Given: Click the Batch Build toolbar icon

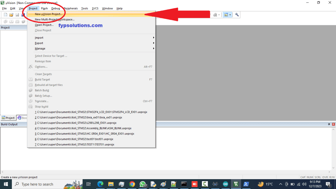Looking at the screenshot, I should click(23, 21).
